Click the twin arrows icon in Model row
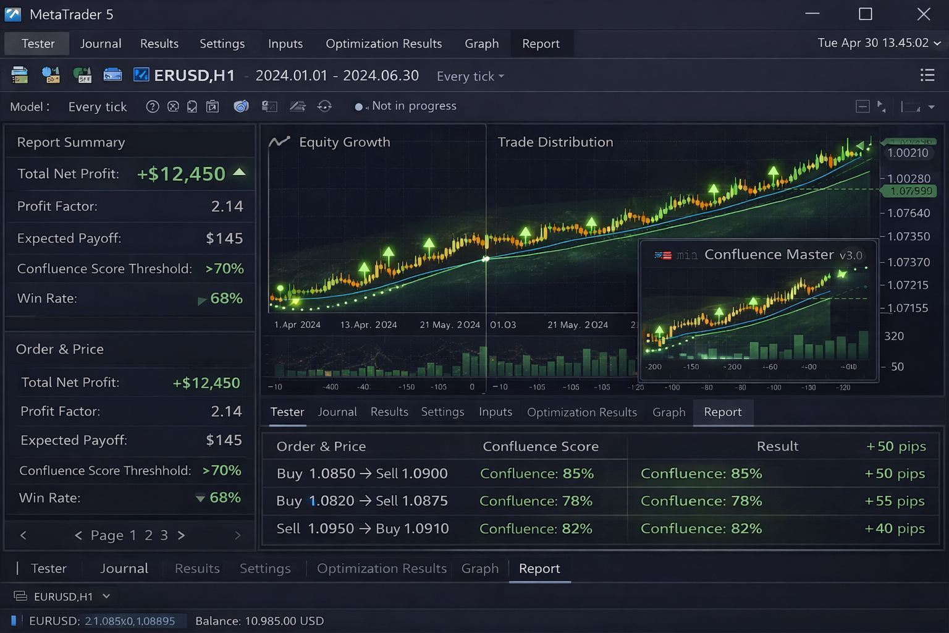This screenshot has height=633, width=949. 882,106
